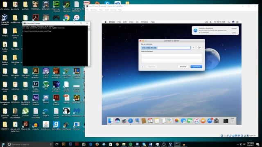Open Launchpad rocket icon in dock
The width and height of the screenshot is (262, 147).
click(124, 121)
